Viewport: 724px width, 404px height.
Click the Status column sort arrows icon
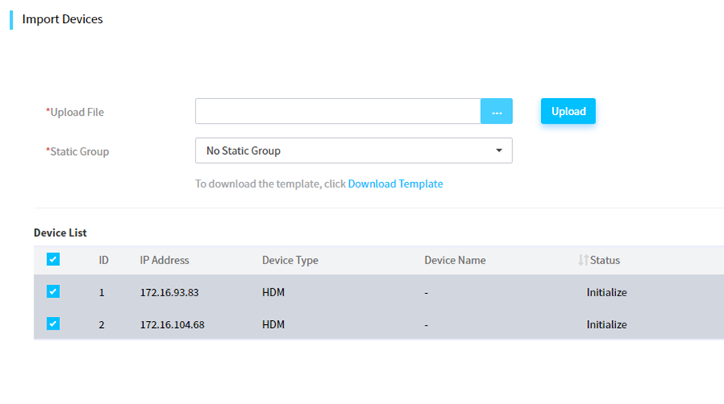coord(583,260)
